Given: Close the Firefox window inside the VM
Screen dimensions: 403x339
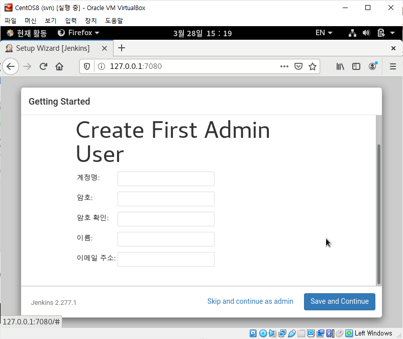Looking at the screenshot, I should [x=393, y=48].
